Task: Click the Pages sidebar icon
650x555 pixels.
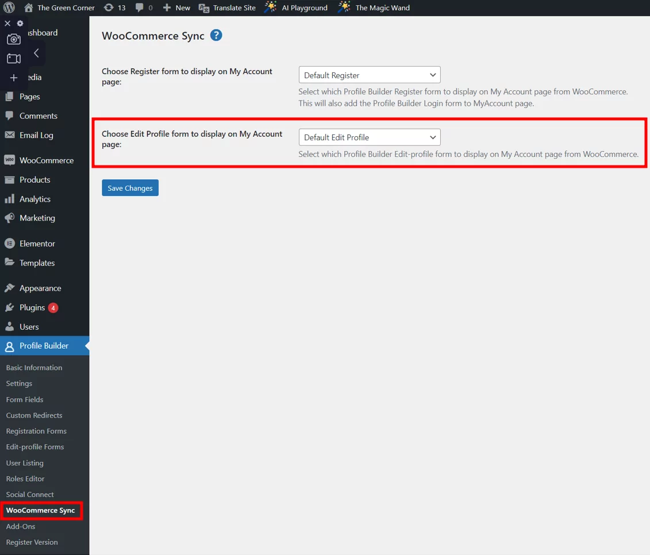Action: click(x=9, y=97)
